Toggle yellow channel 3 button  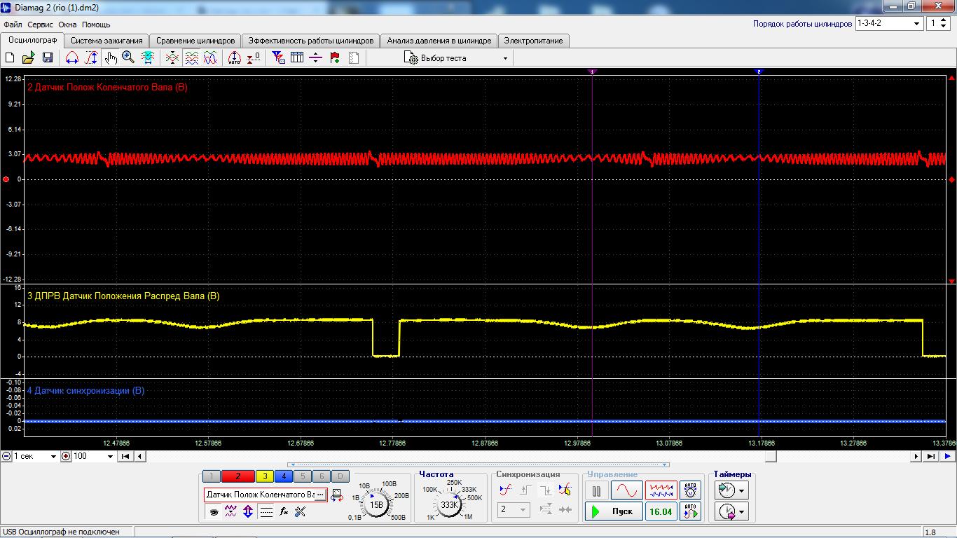click(265, 476)
